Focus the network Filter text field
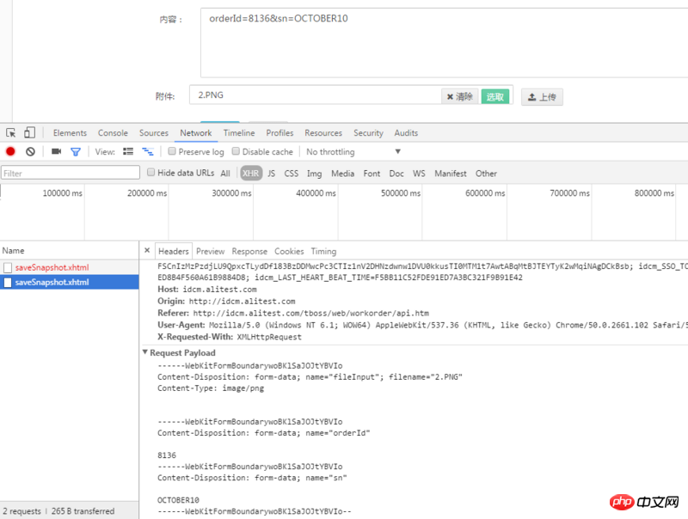This screenshot has width=688, height=519. coord(71,173)
